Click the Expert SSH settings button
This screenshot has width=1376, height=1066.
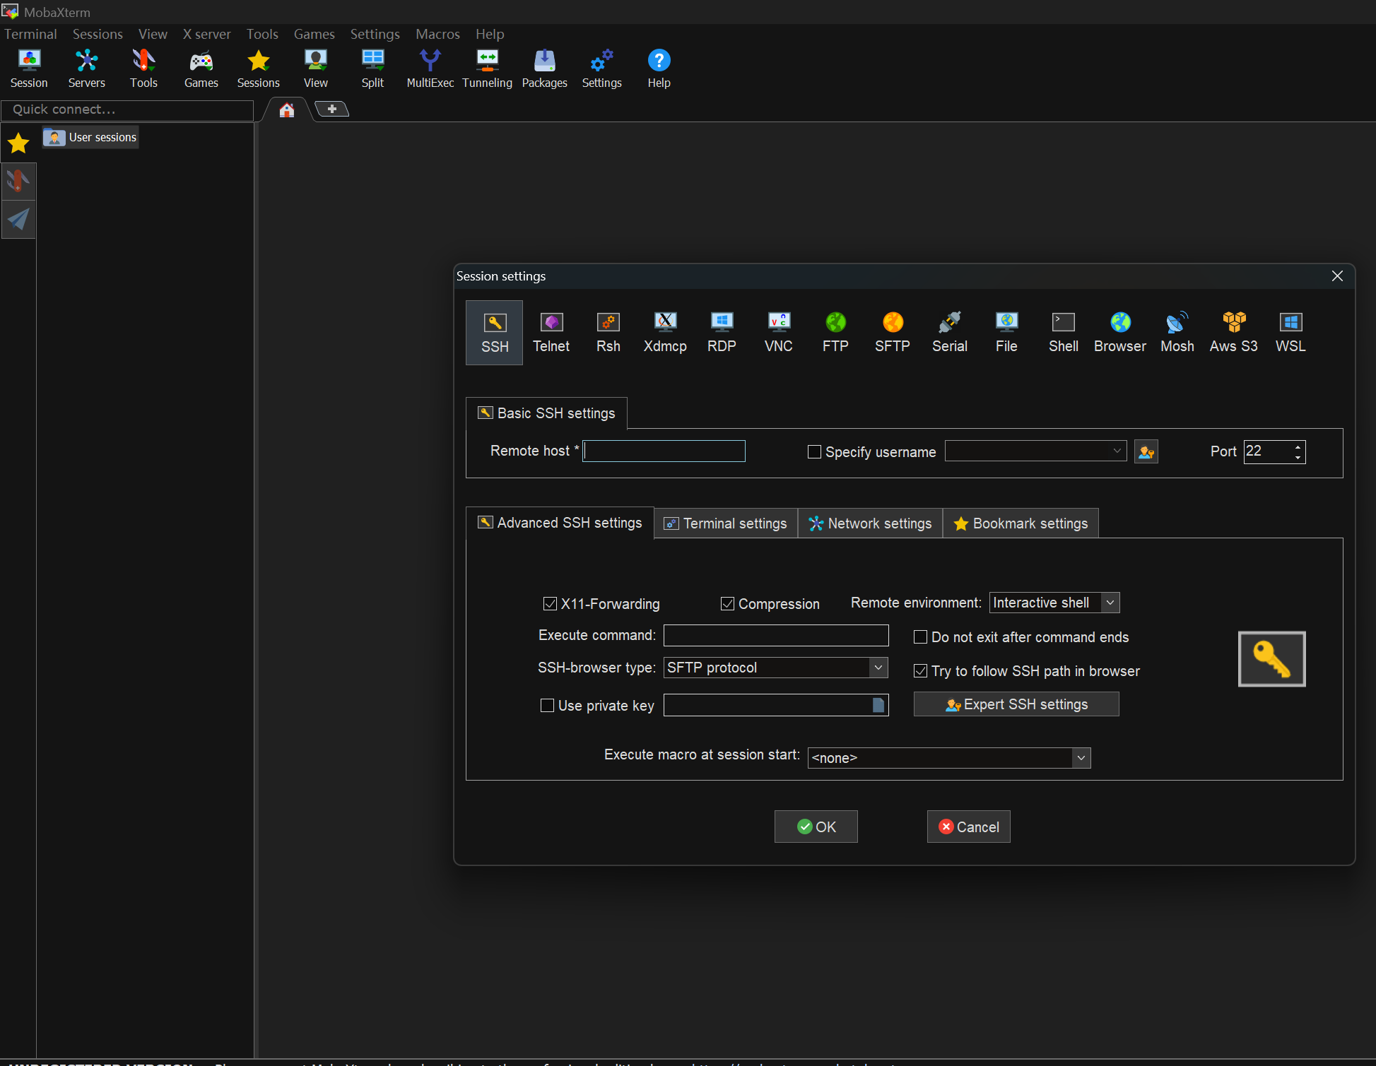tap(1016, 704)
